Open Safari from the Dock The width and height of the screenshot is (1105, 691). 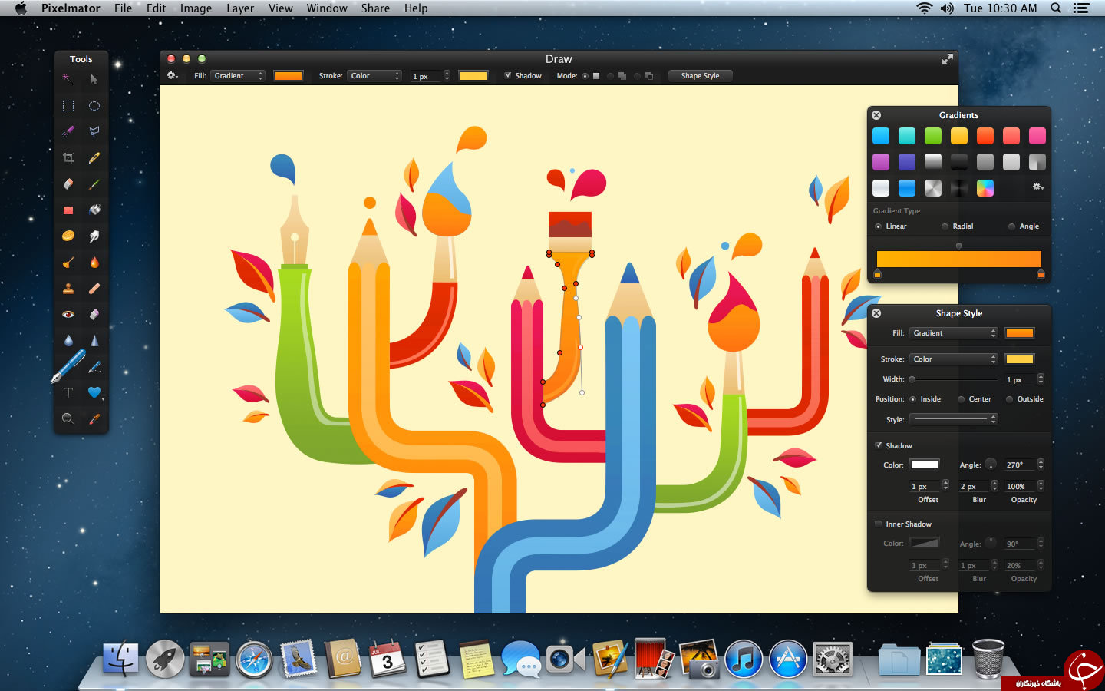click(254, 660)
